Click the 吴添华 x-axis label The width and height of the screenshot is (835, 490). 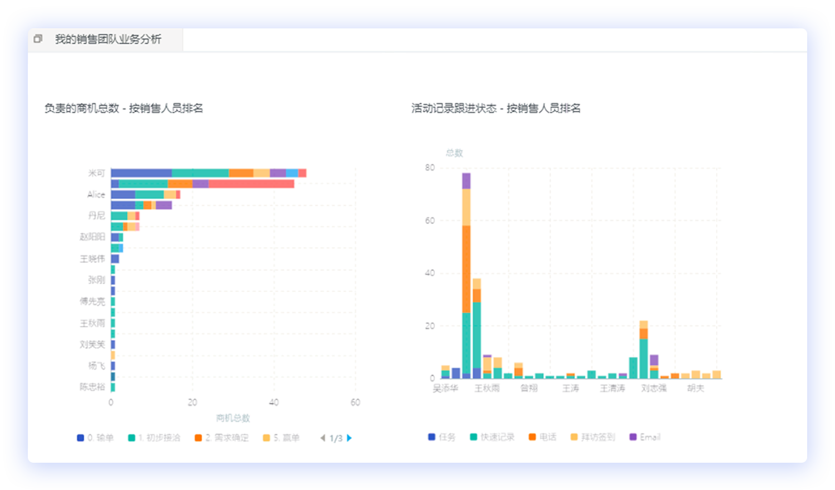[445, 388]
